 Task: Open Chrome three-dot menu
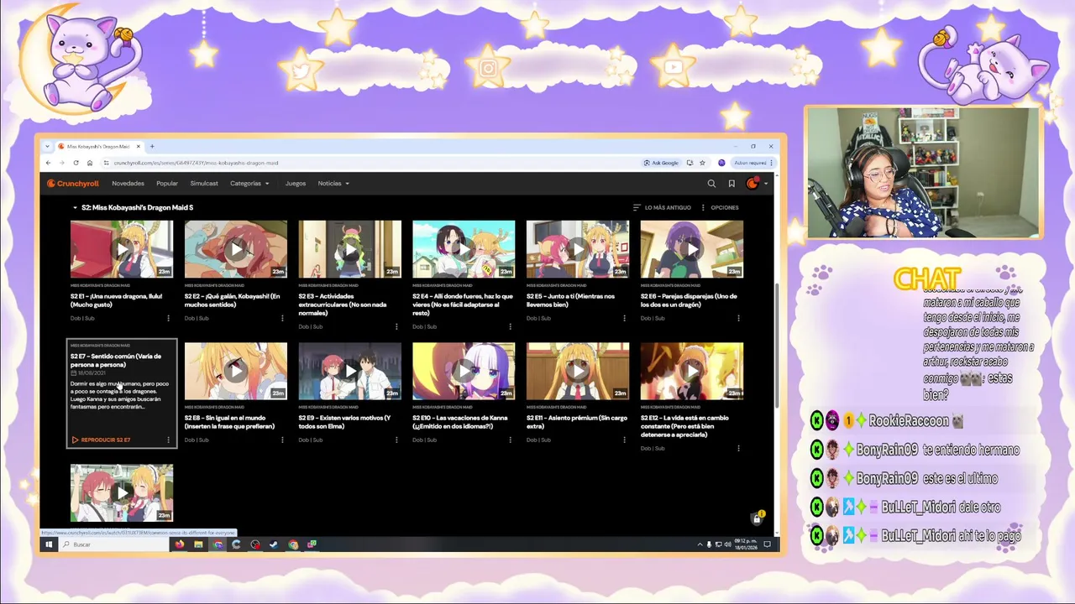tap(772, 163)
